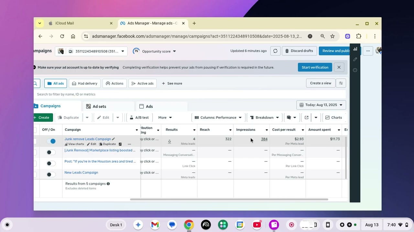The width and height of the screenshot is (414, 232).
Task: Turn off Junk remove Leads Campaign toggle
Action: click(51, 141)
